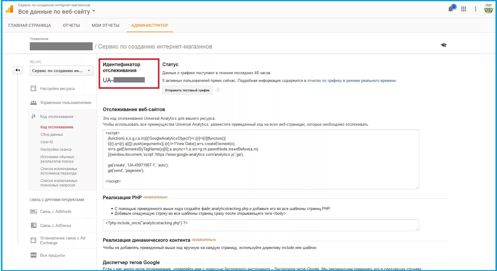Image resolution: width=497 pixels, height=271 pixels.
Task: Open the real-time traffic reports link
Action: point(352,81)
